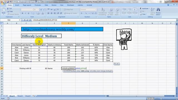Screen dimensions: 178x100
Task: Increase the cell indent
Action: tap(61, 13)
